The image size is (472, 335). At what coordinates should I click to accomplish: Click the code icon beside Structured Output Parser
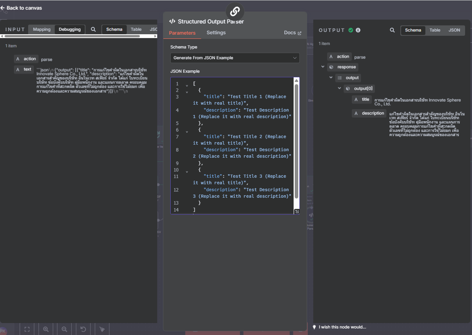[172, 22]
